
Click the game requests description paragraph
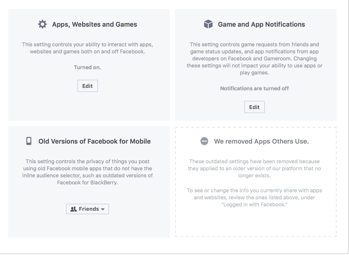click(254, 59)
